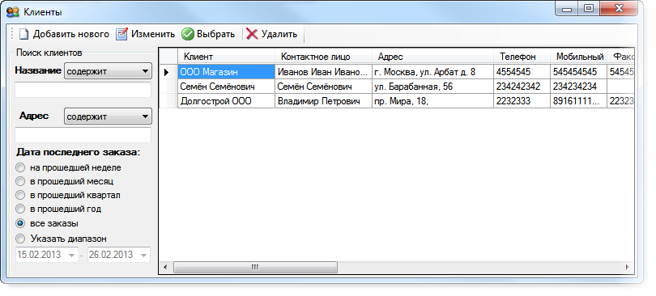Open the Адрес condition dropdown
This screenshot has height=296, width=656.
pyautogui.click(x=108, y=116)
